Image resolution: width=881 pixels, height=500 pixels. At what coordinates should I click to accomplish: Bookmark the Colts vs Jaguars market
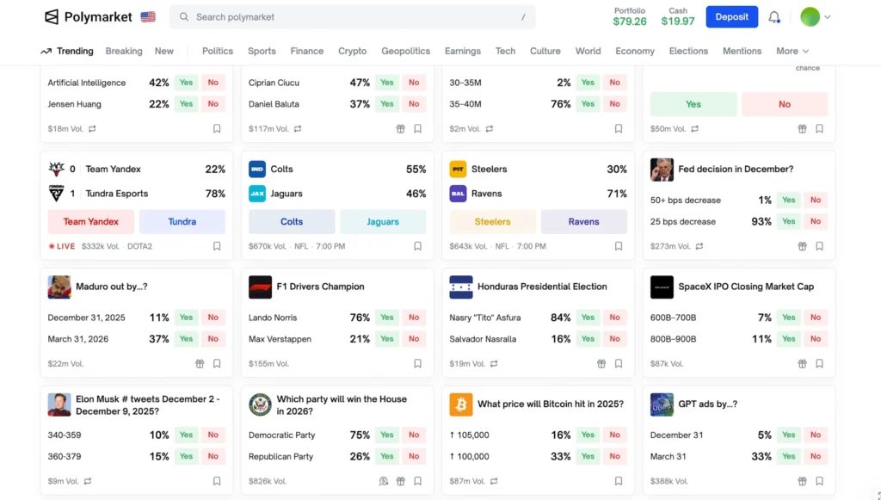pyautogui.click(x=417, y=246)
